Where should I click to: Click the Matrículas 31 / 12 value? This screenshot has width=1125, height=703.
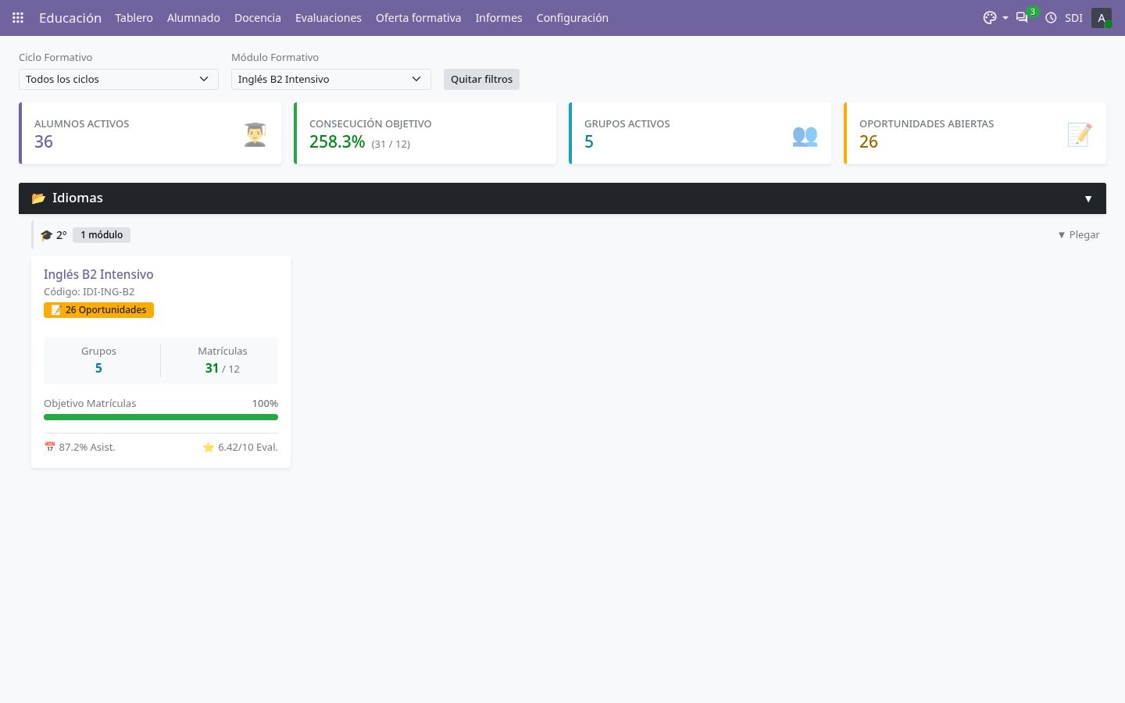[x=223, y=368]
